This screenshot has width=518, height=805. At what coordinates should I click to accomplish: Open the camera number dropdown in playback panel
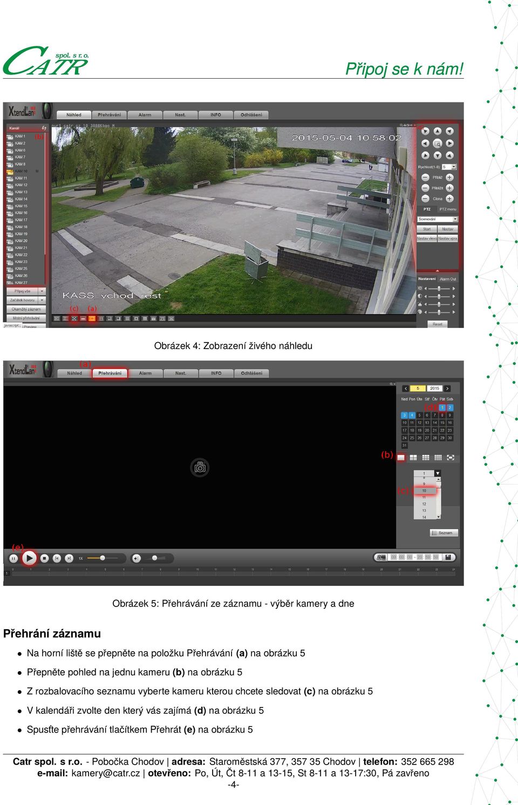438,473
